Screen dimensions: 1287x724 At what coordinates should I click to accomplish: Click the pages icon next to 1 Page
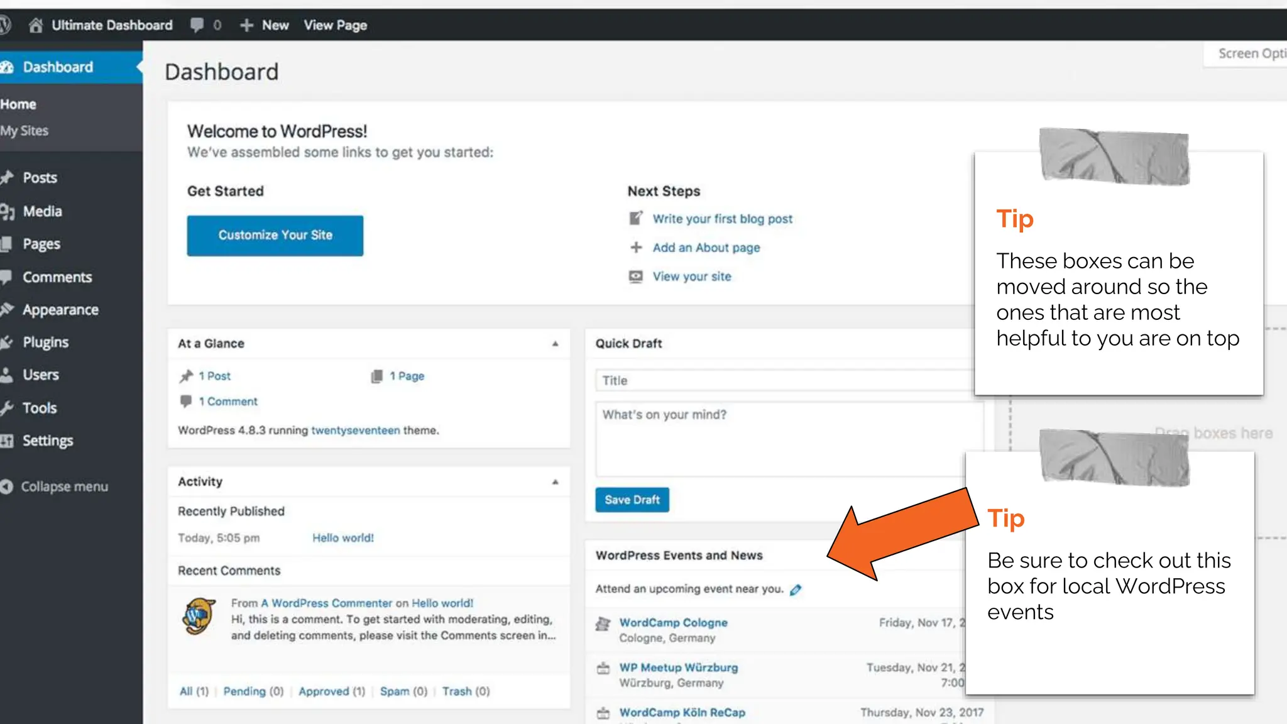(x=376, y=376)
